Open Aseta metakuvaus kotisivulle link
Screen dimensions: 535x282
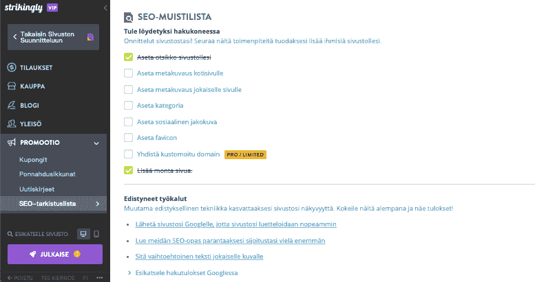180,73
